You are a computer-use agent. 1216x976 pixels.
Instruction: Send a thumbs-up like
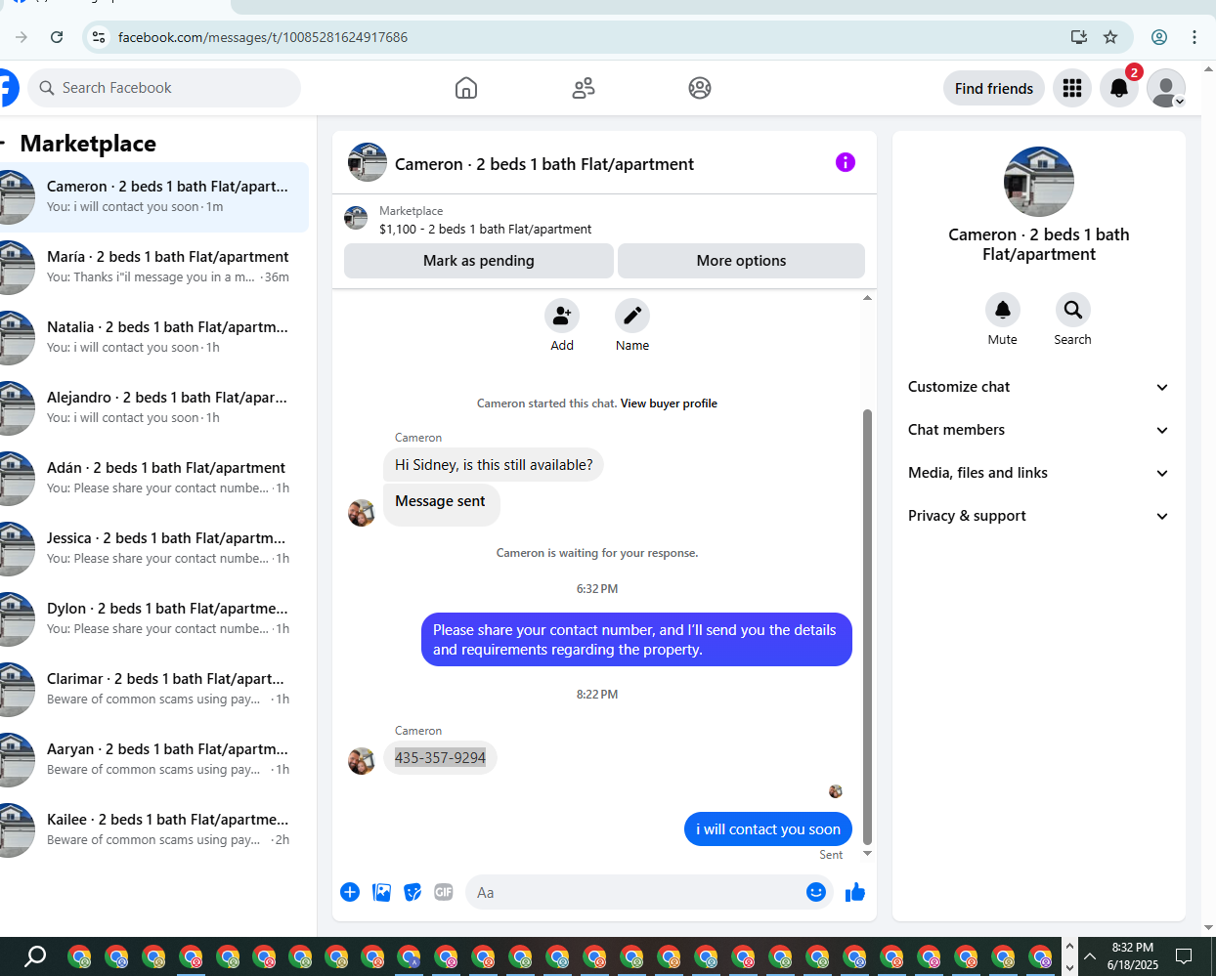click(855, 892)
